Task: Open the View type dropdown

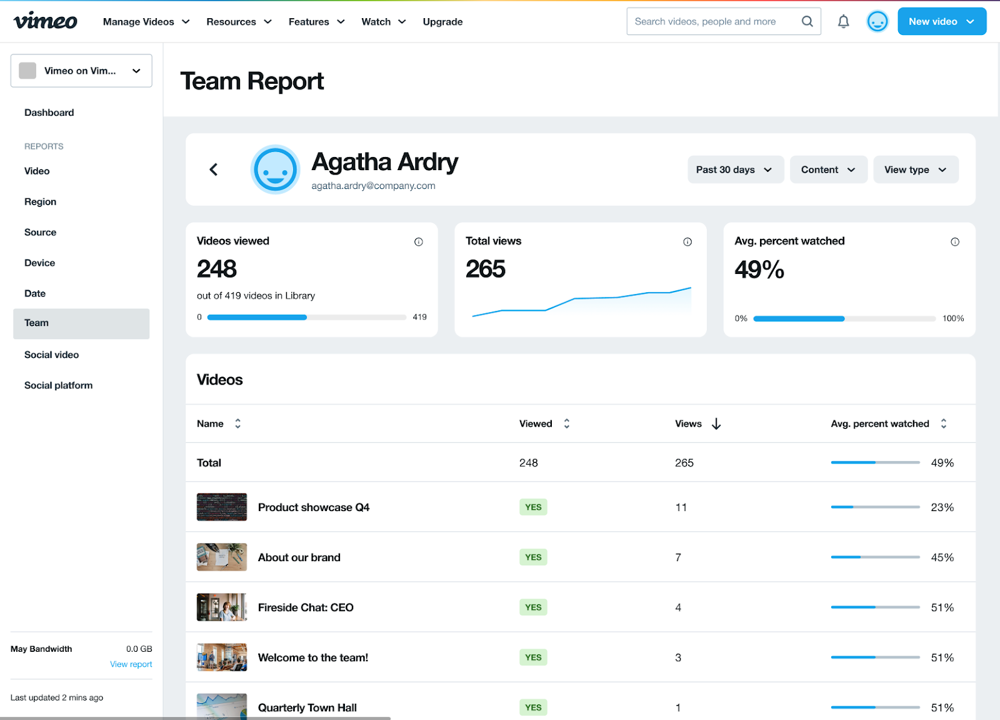Action: (915, 170)
